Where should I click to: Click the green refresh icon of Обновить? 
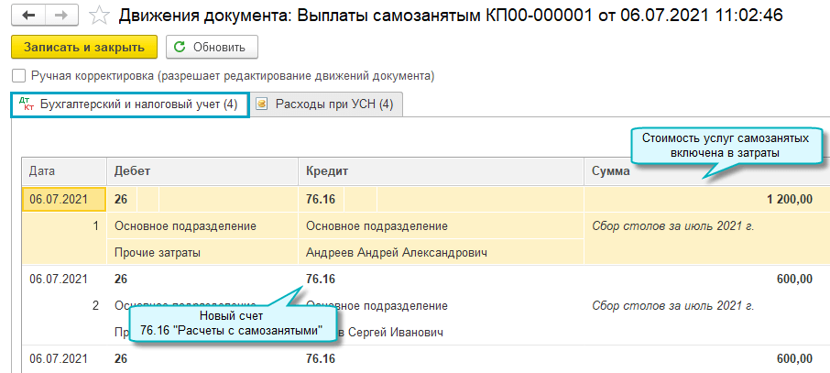[x=179, y=47]
